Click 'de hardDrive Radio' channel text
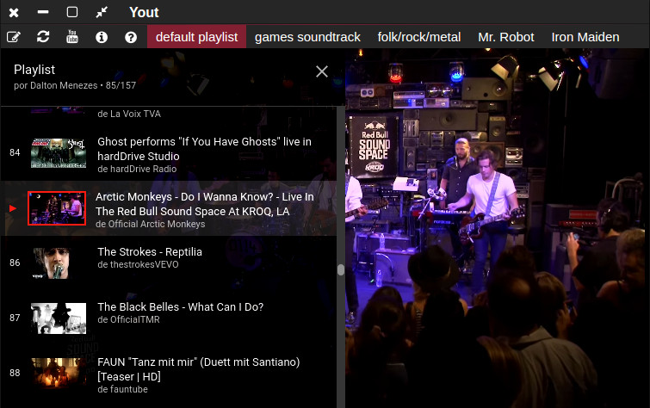Image resolution: width=650 pixels, height=408 pixels. 137,169
